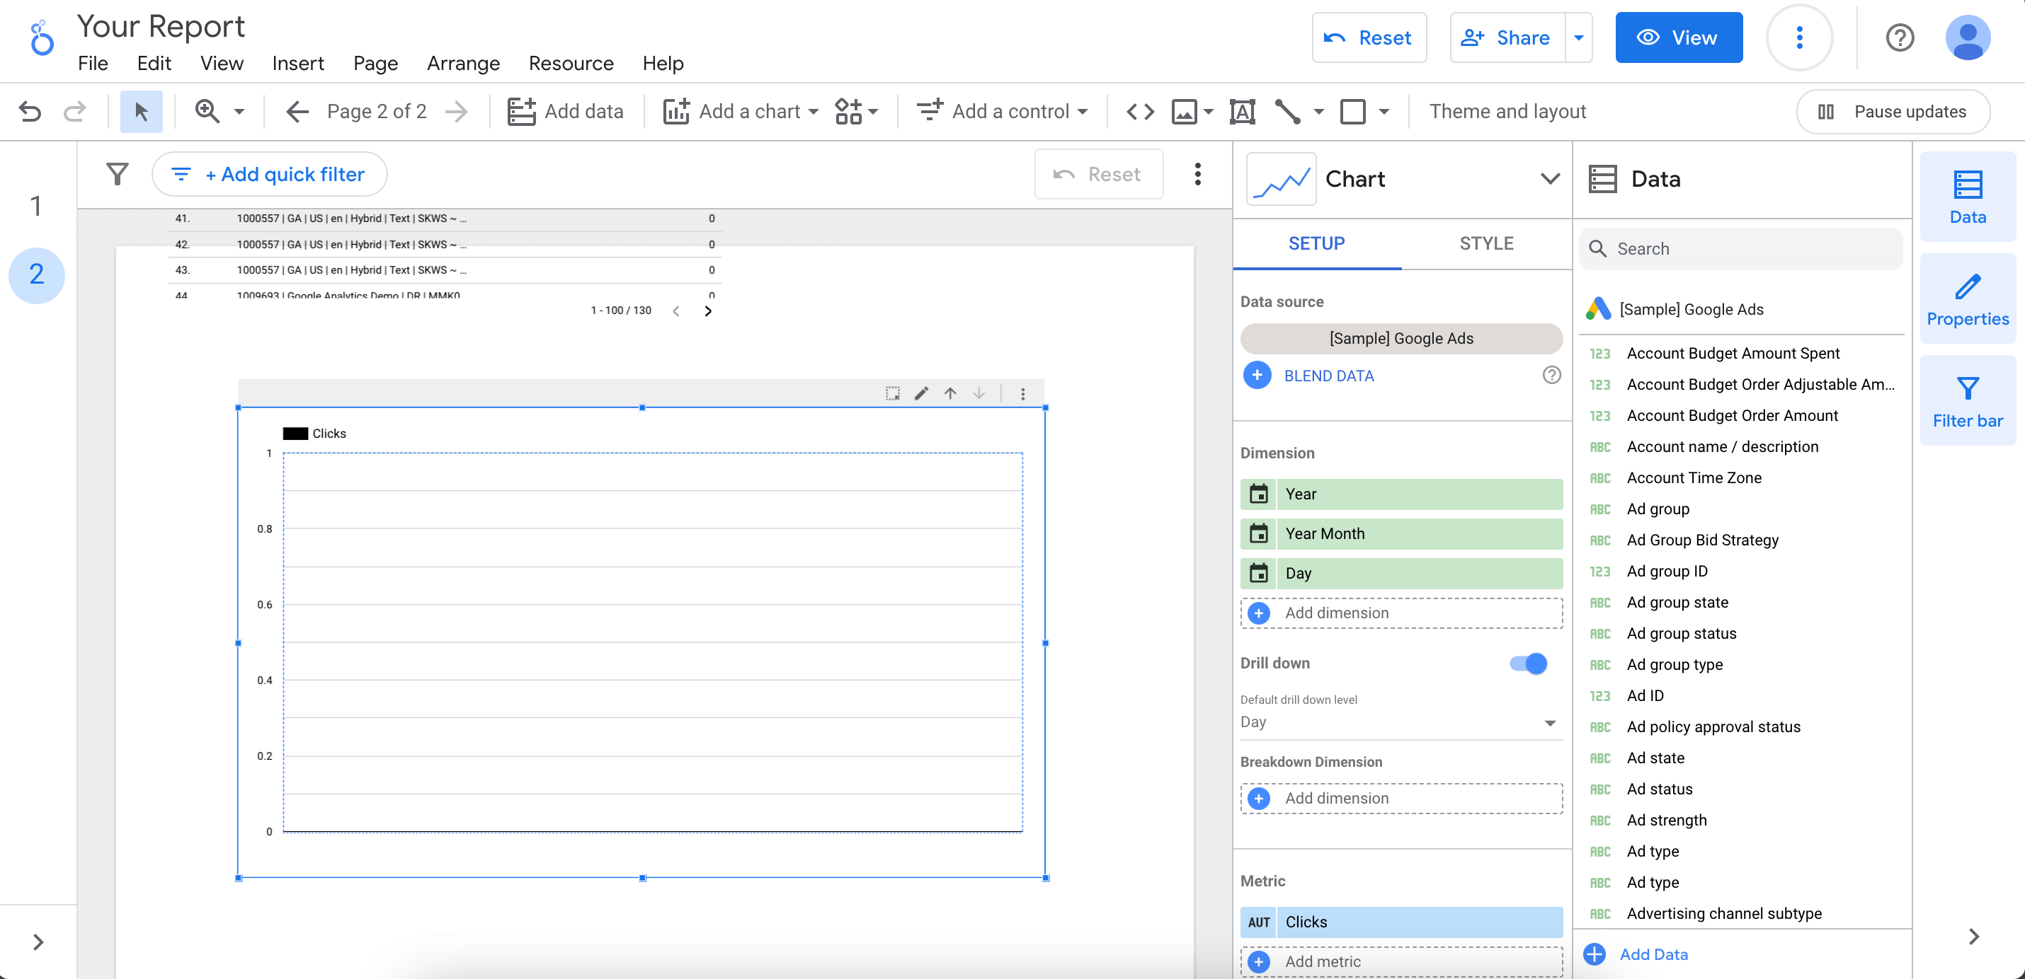Click the blue View button

(x=1678, y=37)
